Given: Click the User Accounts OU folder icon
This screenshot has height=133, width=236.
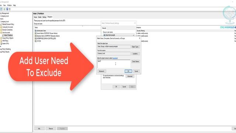Looking at the screenshot, I should [x=1, y=33].
